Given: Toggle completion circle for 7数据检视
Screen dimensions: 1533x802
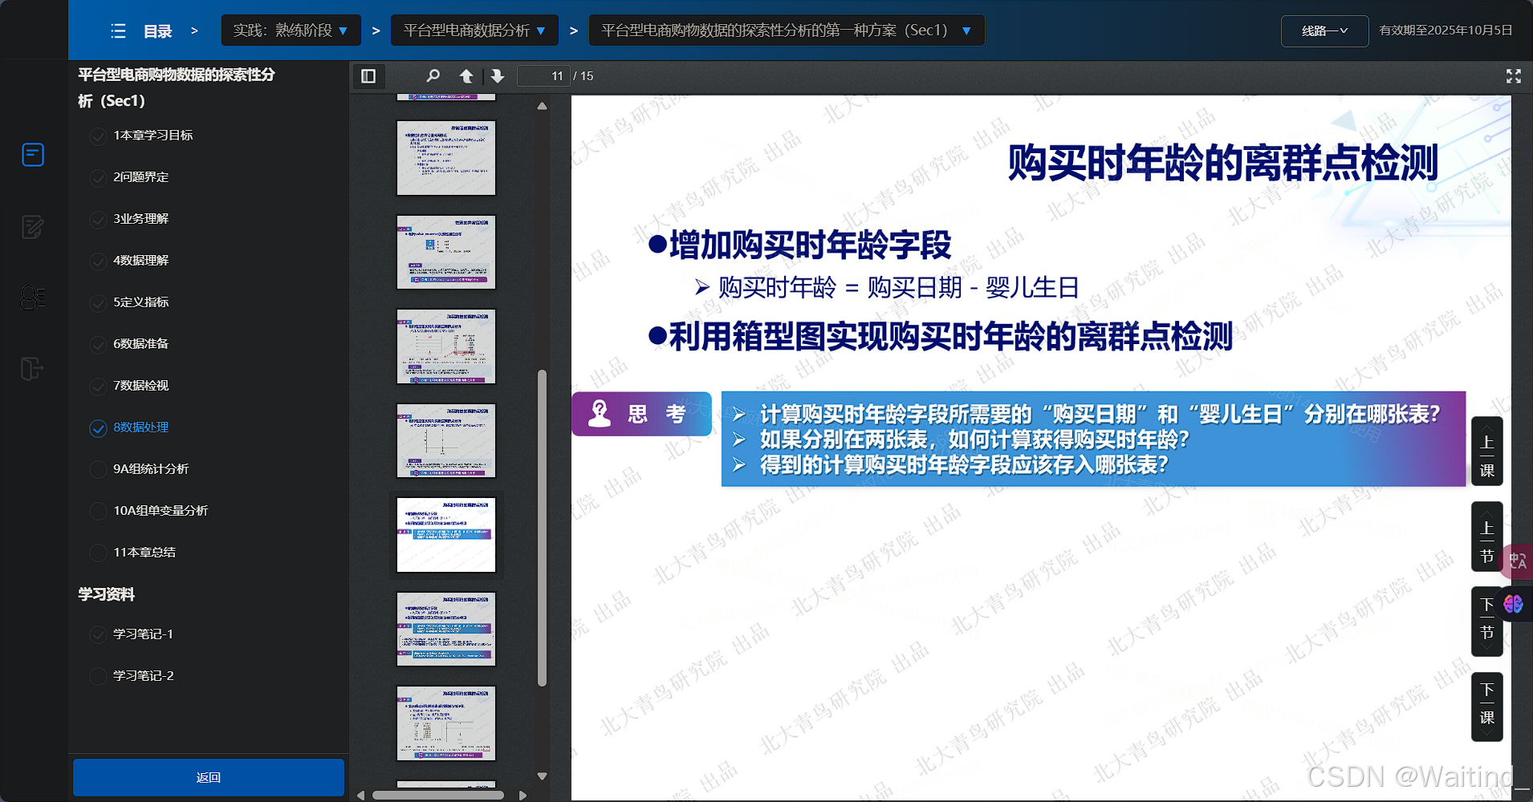Looking at the screenshot, I should pos(98,387).
